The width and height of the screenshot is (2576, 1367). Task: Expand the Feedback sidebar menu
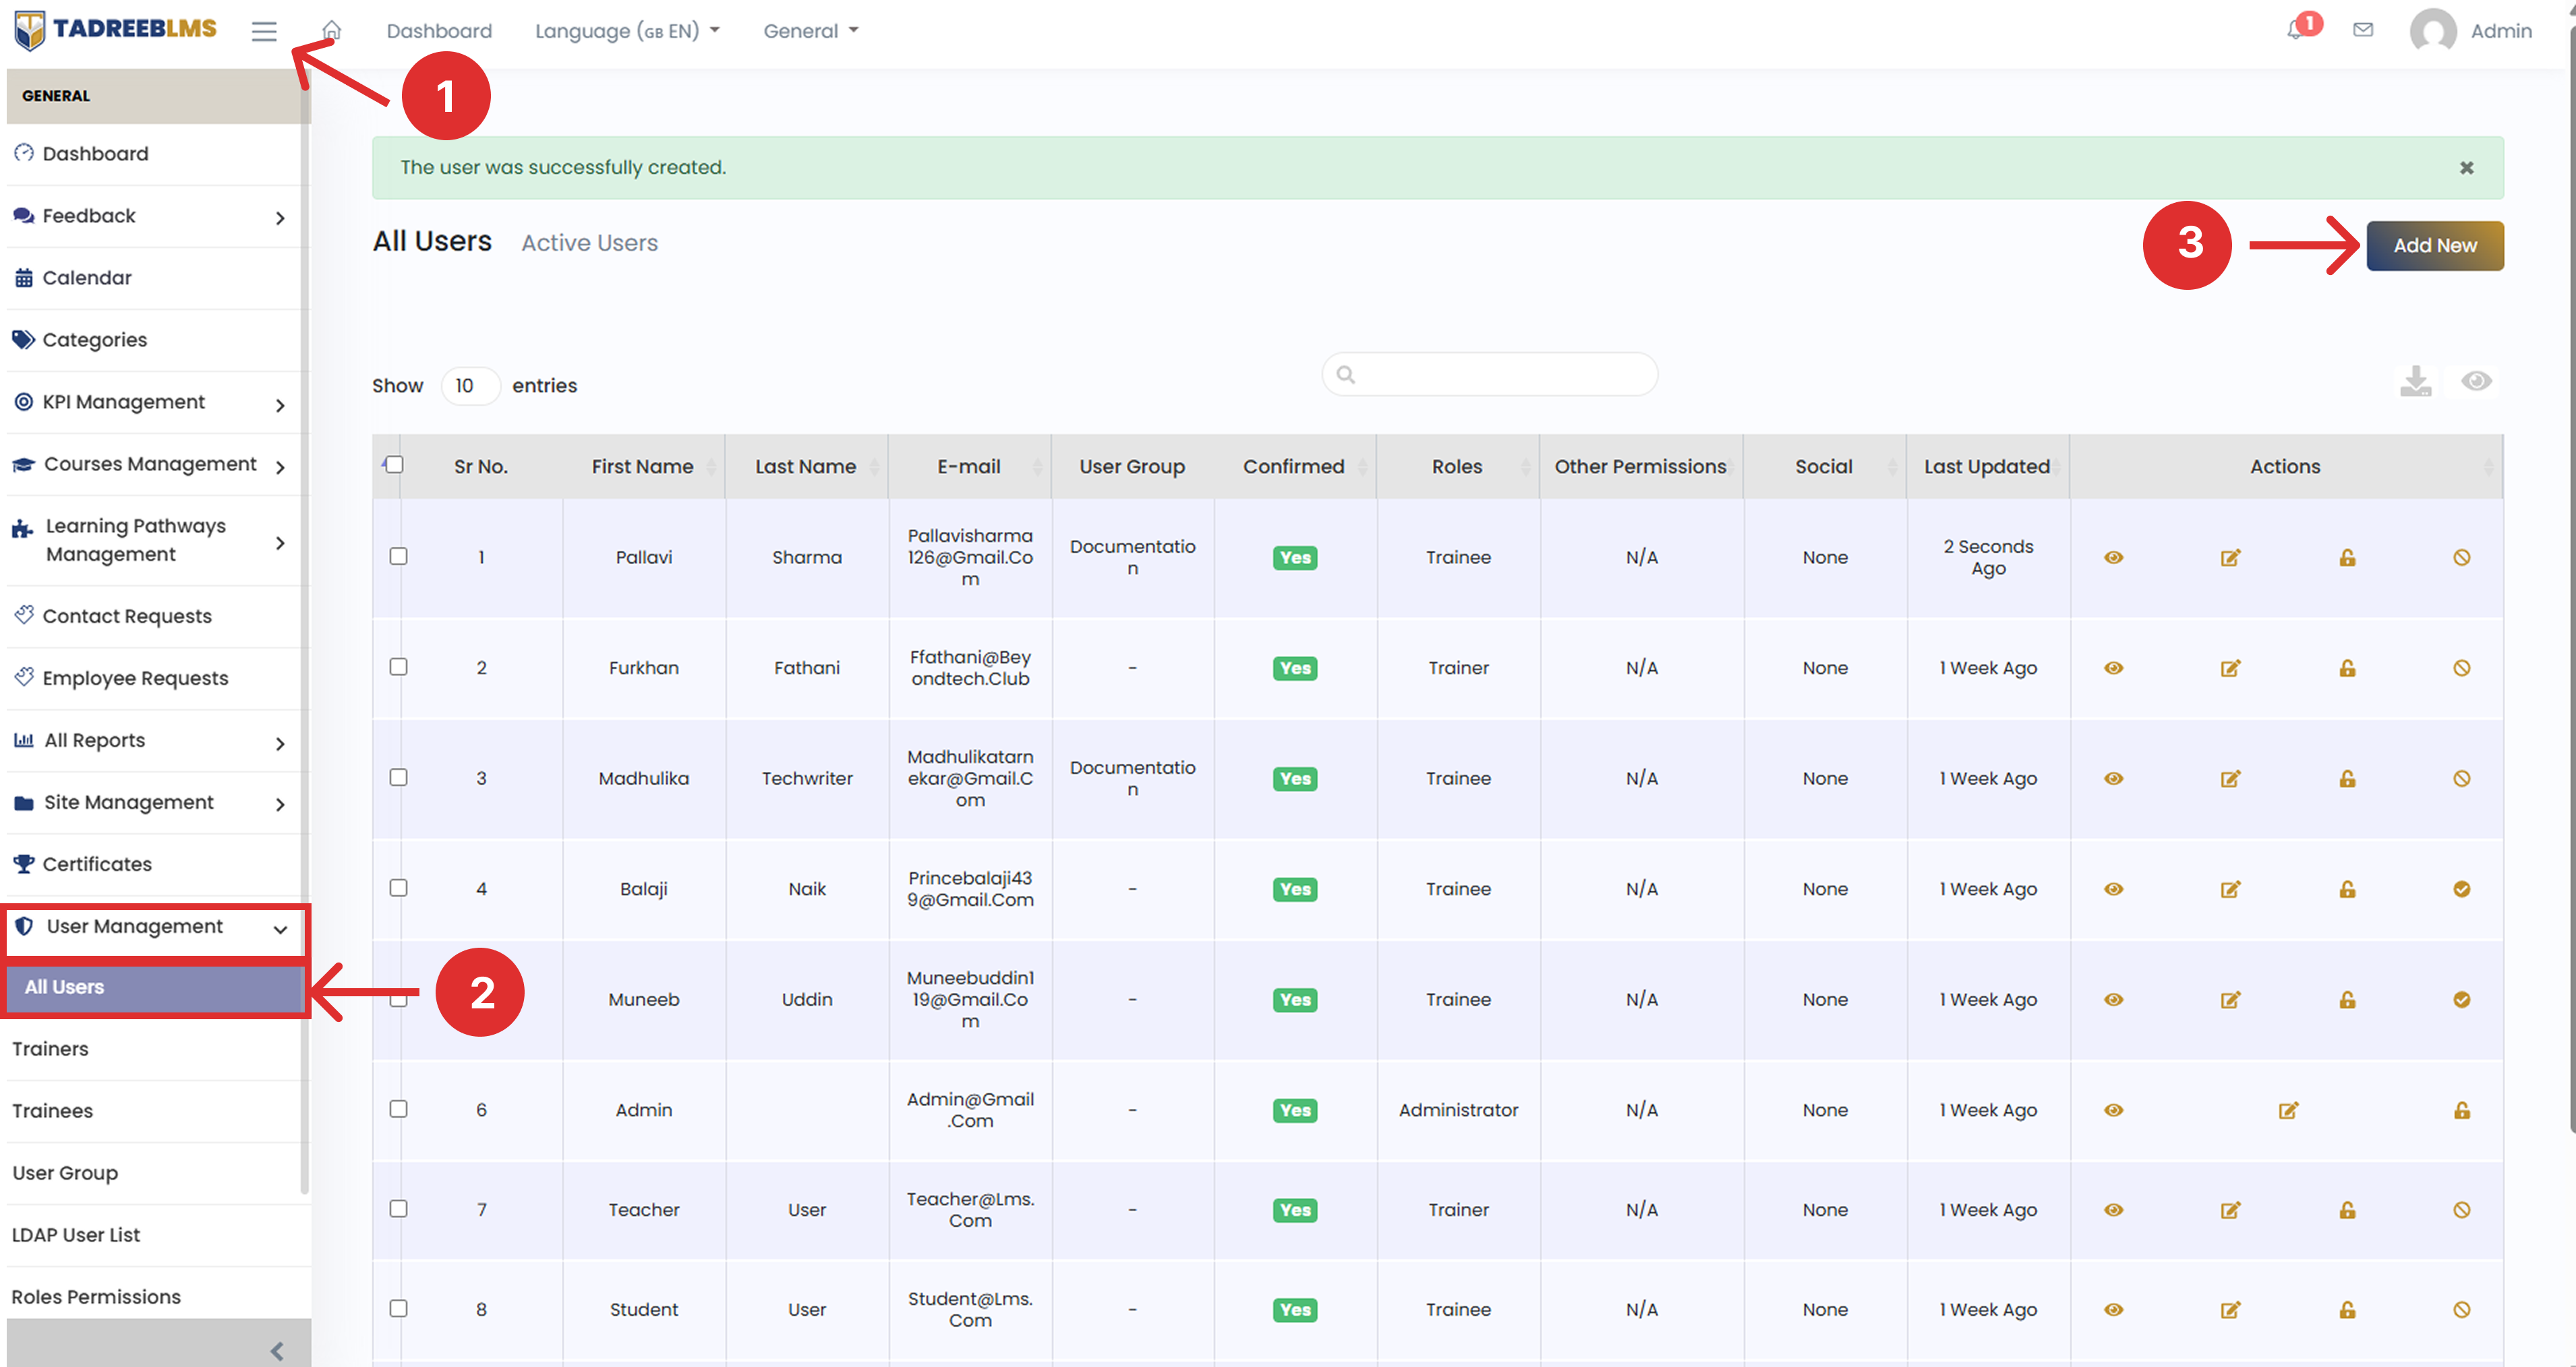(x=154, y=216)
